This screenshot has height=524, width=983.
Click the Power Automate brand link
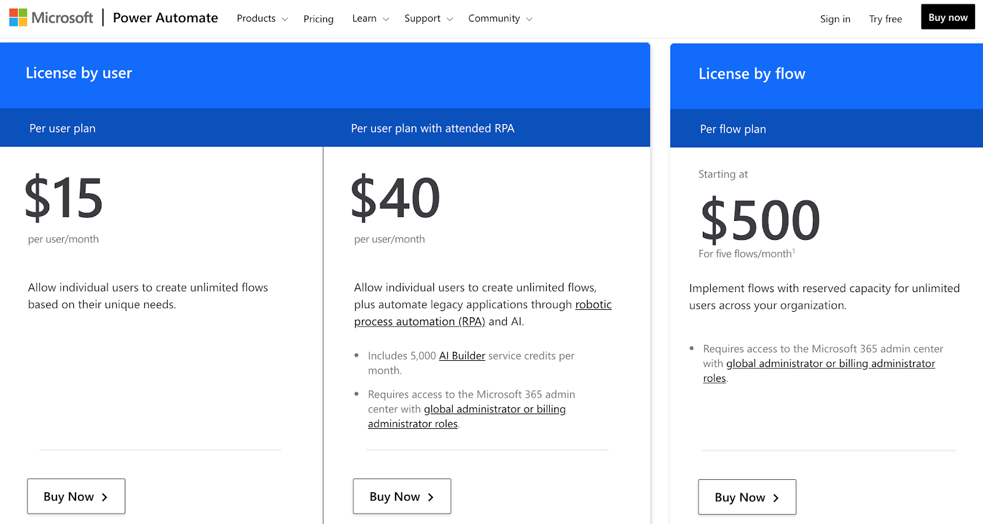click(165, 18)
